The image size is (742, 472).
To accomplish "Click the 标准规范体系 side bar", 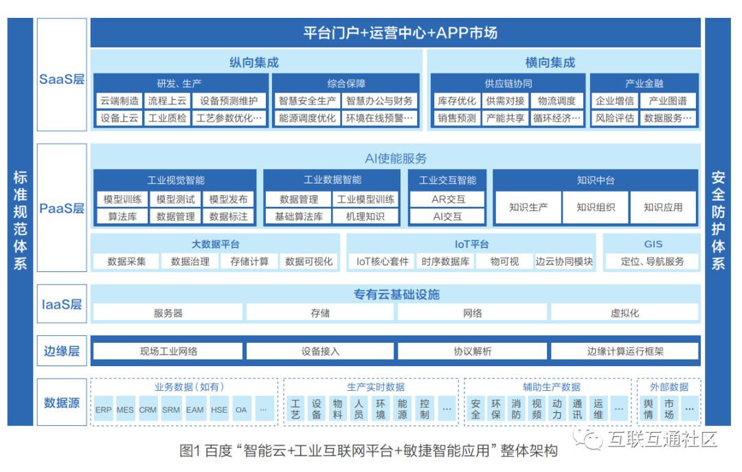I will pyautogui.click(x=21, y=221).
